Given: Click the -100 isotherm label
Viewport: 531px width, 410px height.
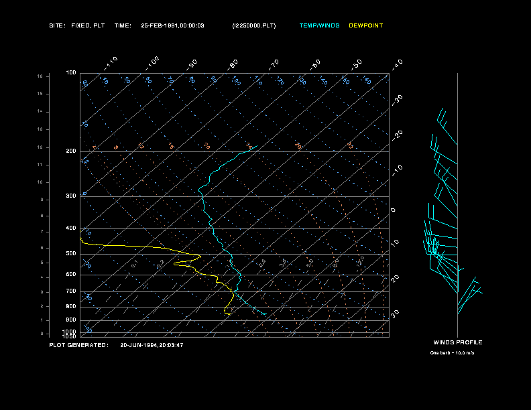Looking at the screenshot, I should (x=152, y=64).
